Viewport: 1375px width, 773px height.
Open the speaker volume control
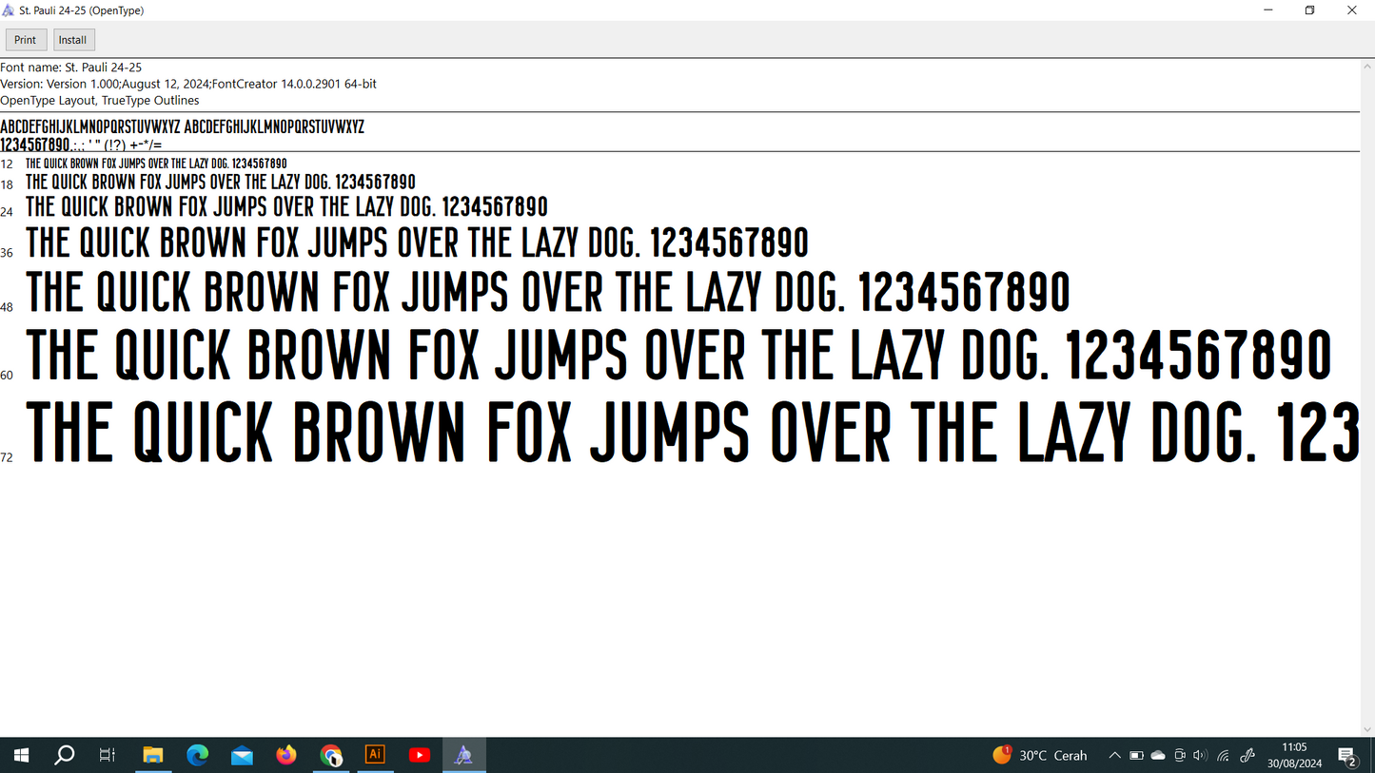tap(1200, 755)
